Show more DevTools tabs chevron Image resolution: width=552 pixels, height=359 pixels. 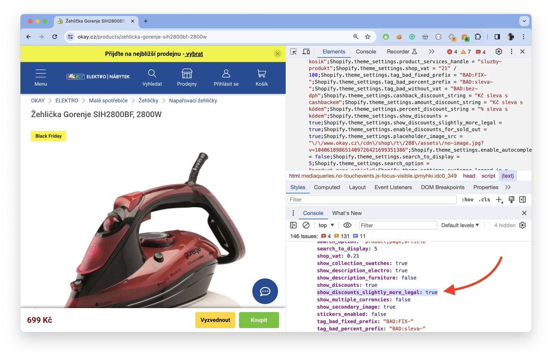[x=431, y=52]
